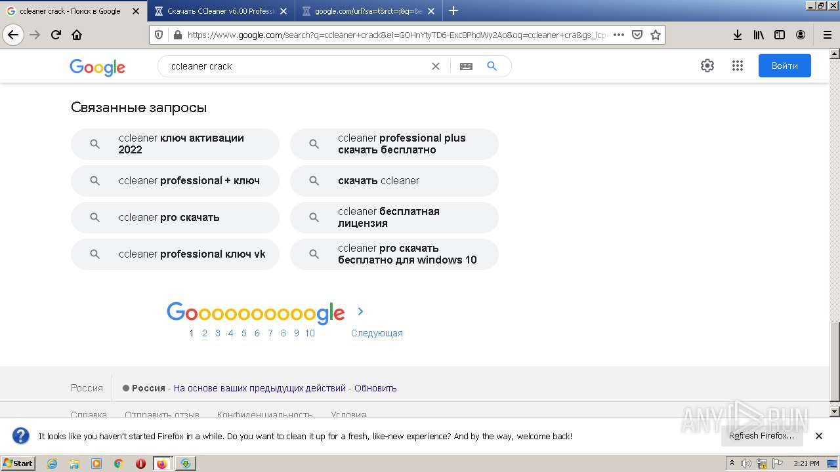Viewport: 840px width, 472px height.
Task: Search ccleaner pro скачать
Action: click(x=175, y=217)
